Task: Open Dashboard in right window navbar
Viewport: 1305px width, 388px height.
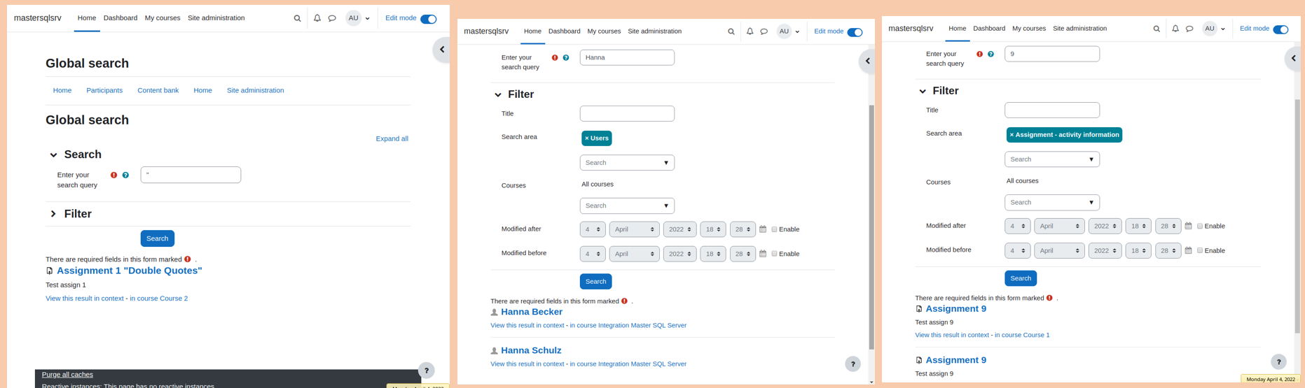Action: (x=989, y=29)
